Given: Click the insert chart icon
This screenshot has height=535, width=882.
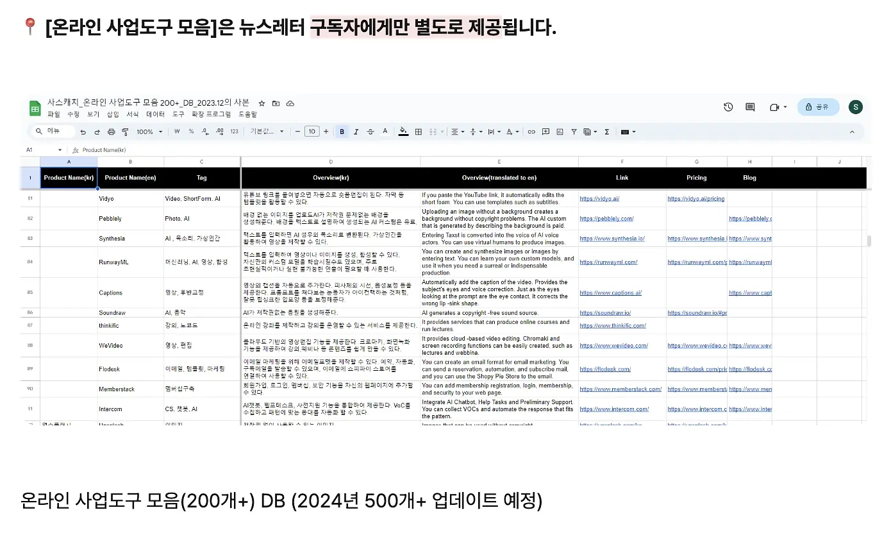Looking at the screenshot, I should pyautogui.click(x=560, y=132).
